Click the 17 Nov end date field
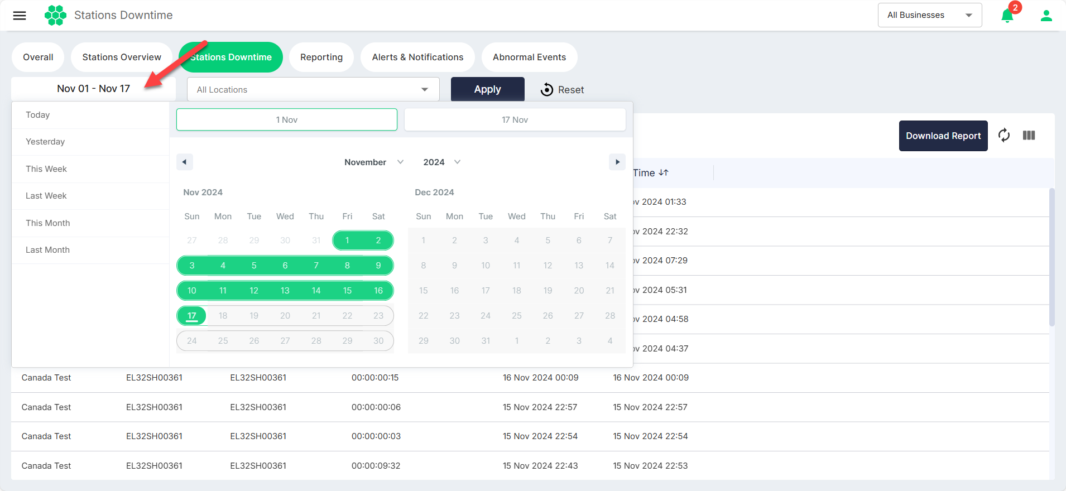 pos(515,119)
